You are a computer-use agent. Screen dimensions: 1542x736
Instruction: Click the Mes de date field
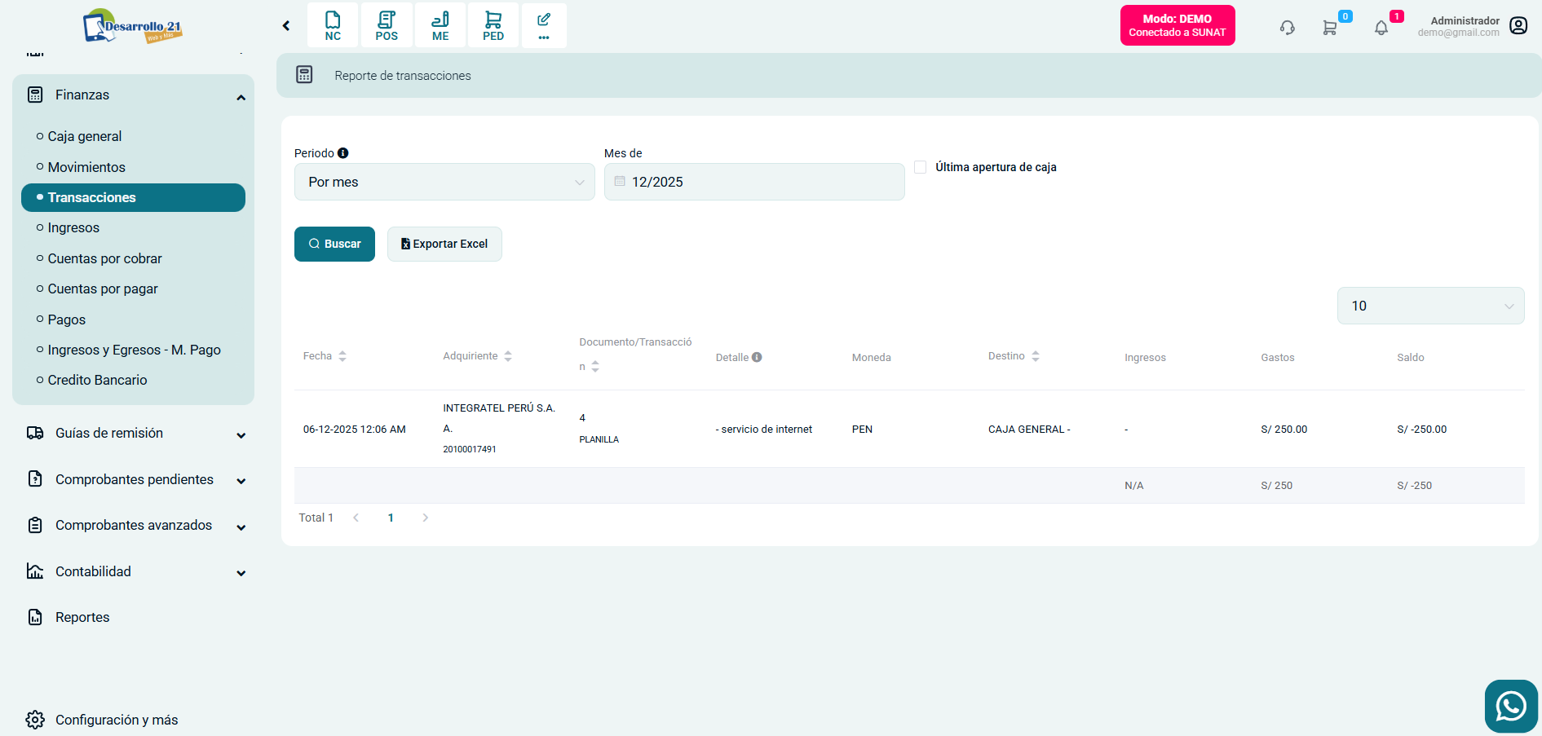[x=754, y=182]
